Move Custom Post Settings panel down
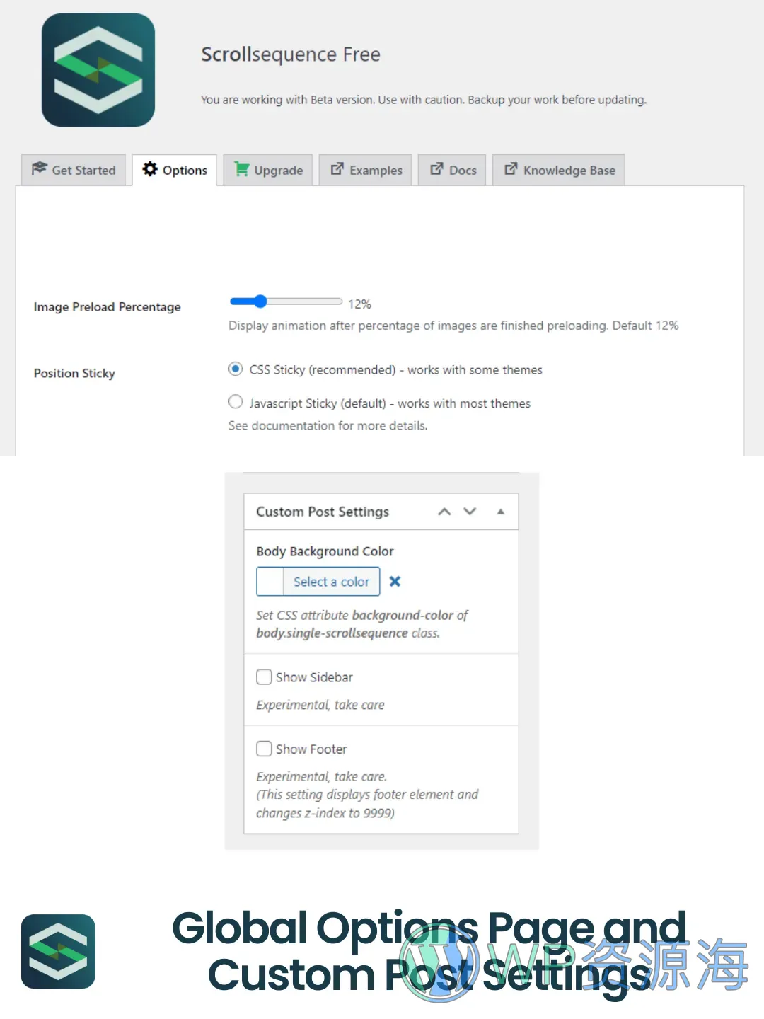The width and height of the screenshot is (764, 1019). (470, 512)
